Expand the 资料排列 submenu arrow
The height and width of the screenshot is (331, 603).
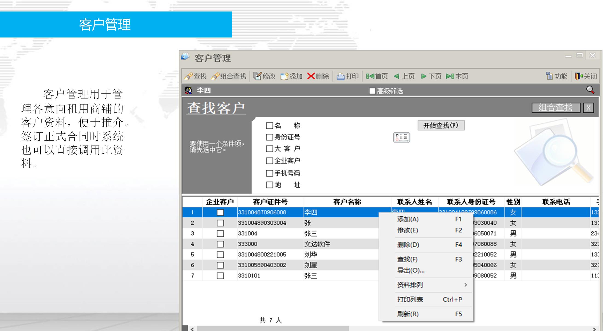(x=465, y=285)
